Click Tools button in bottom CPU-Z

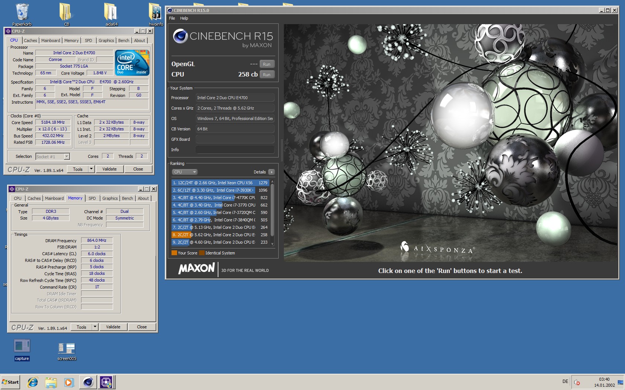81,327
